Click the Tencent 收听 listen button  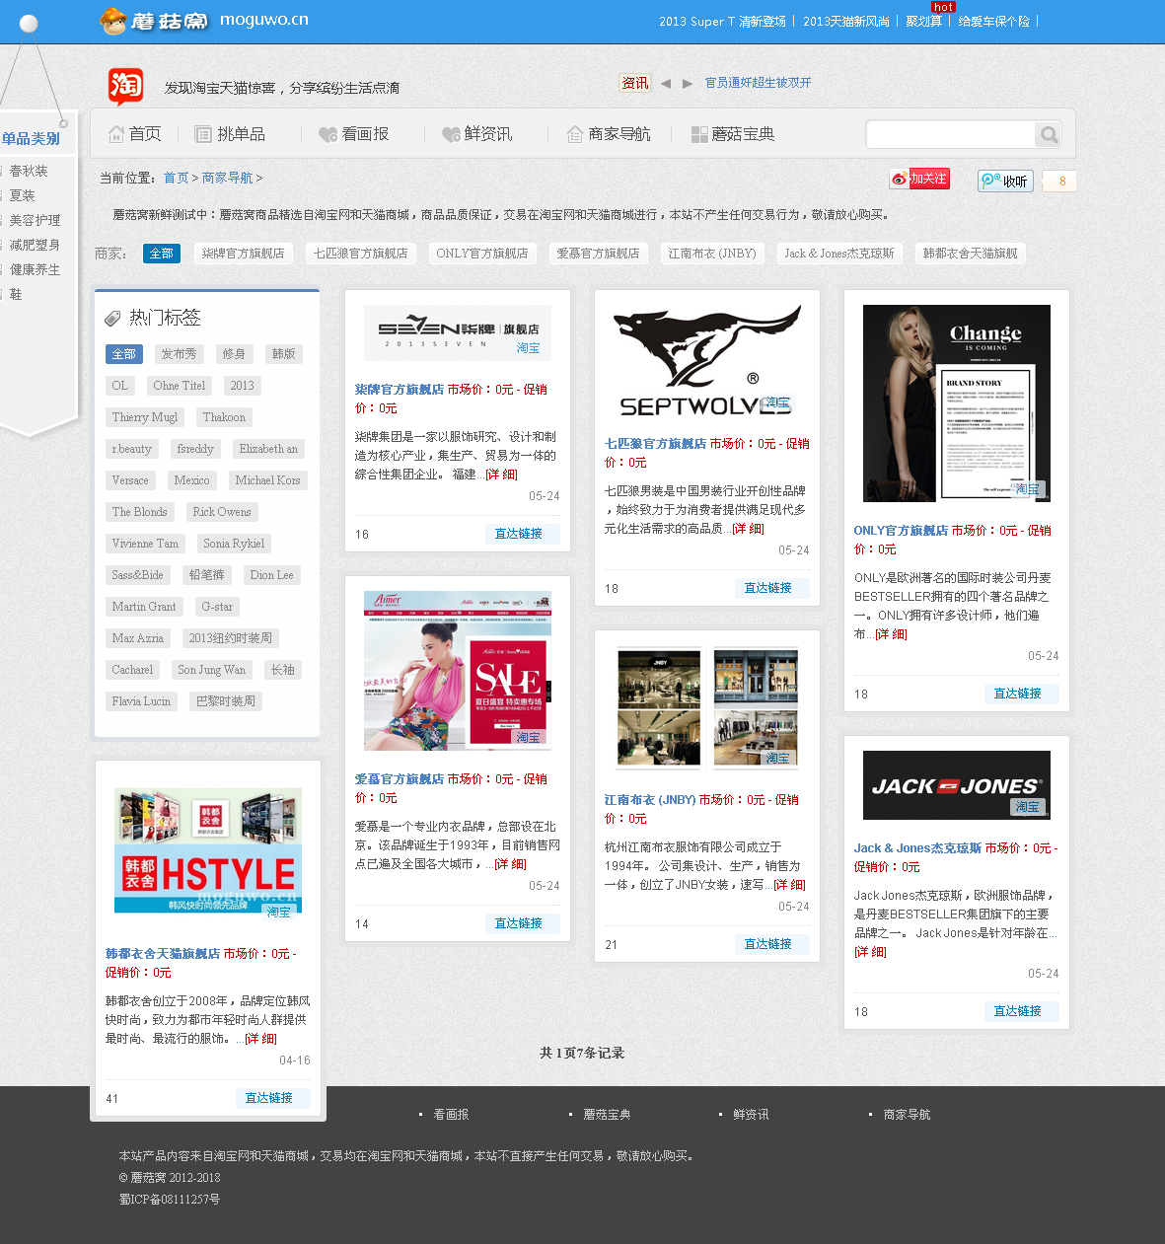pyautogui.click(x=1004, y=181)
